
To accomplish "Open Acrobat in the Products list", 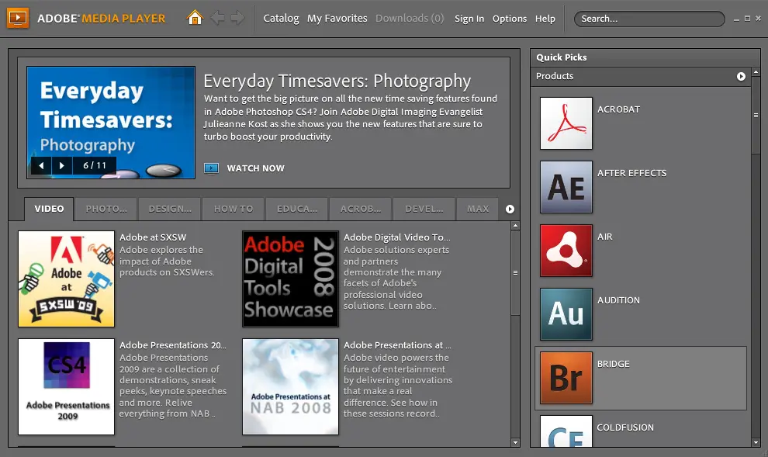I will pyautogui.click(x=566, y=123).
